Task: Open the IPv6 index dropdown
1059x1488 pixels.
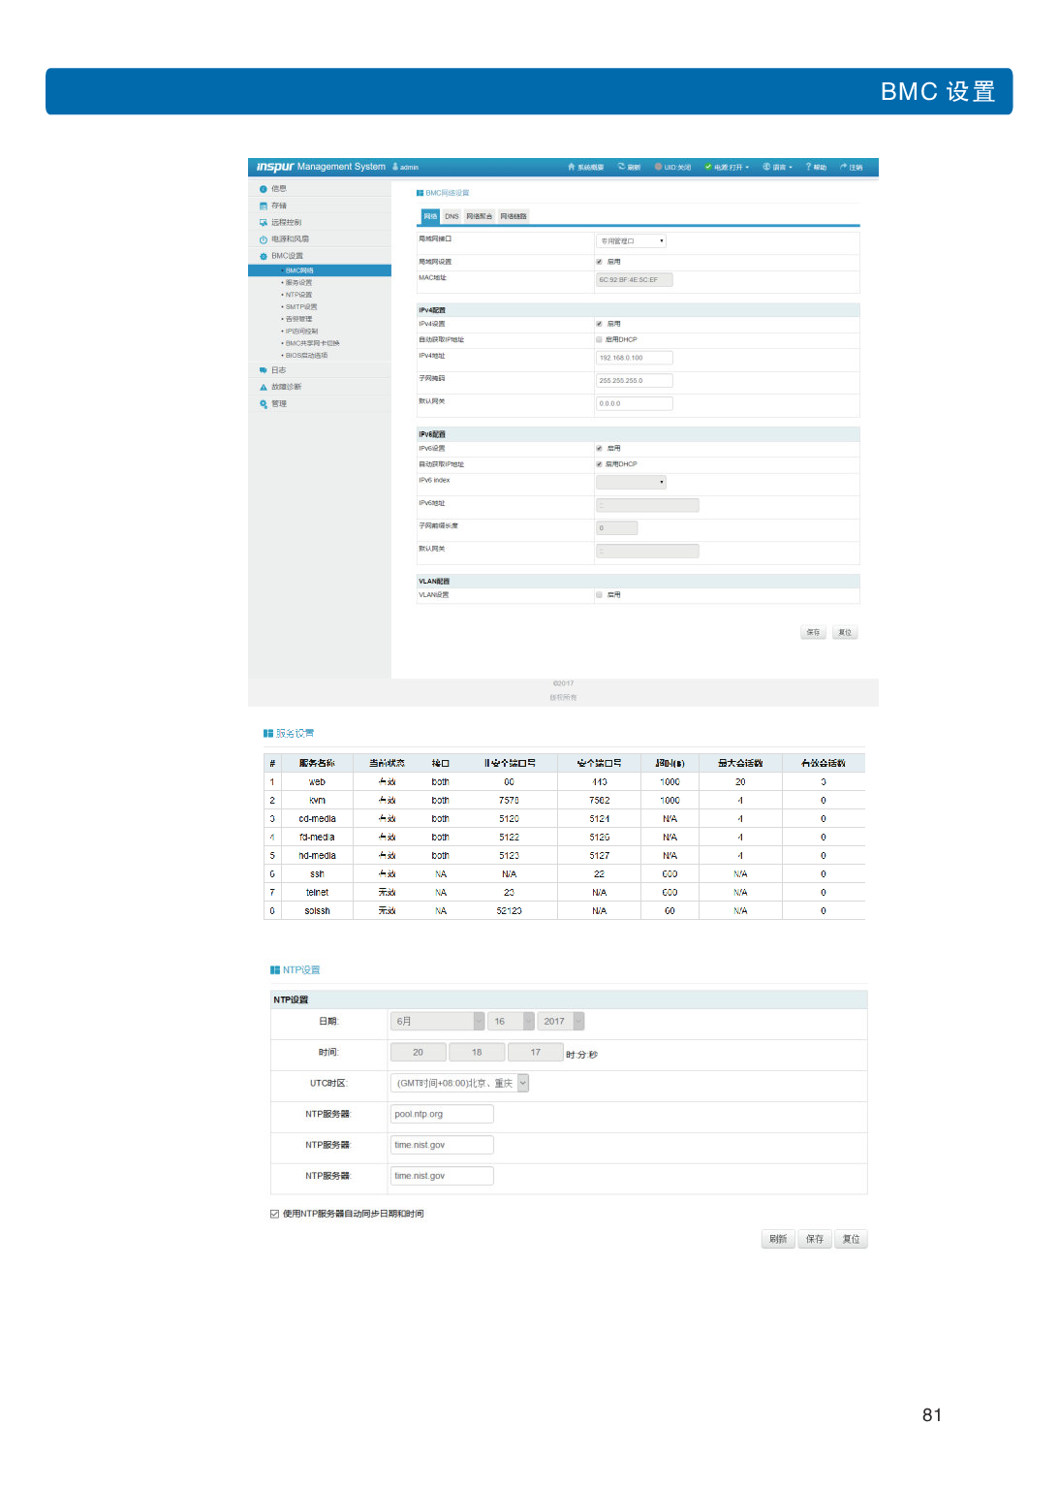Action: click(x=631, y=482)
